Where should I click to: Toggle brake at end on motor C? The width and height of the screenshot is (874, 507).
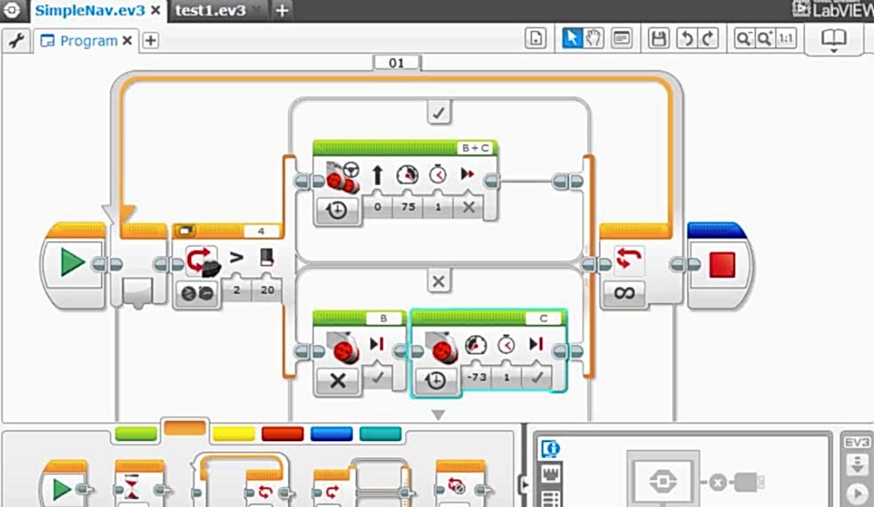[535, 376]
